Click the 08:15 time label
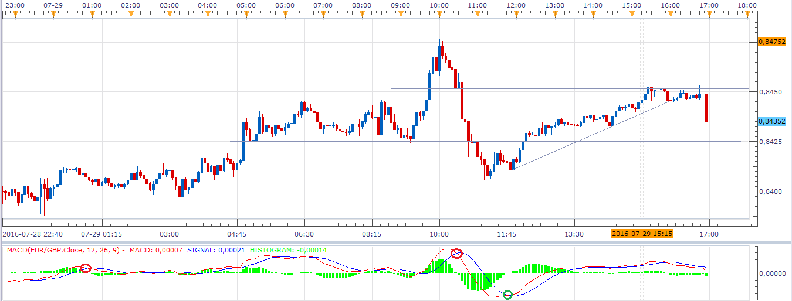 (372, 234)
